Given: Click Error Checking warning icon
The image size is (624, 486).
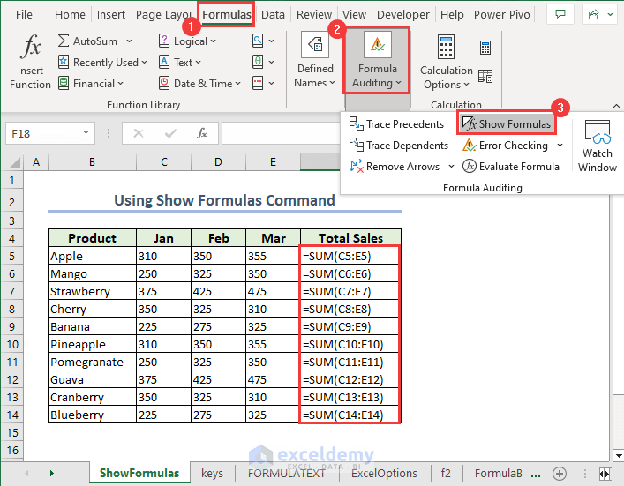Looking at the screenshot, I should 470,146.
